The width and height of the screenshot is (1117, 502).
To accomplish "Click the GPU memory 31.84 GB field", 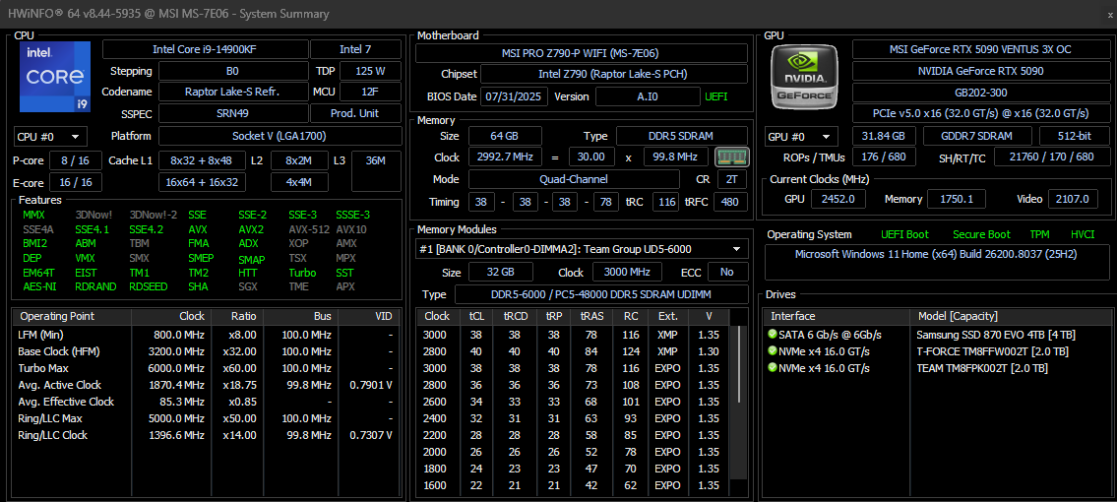I will (884, 136).
